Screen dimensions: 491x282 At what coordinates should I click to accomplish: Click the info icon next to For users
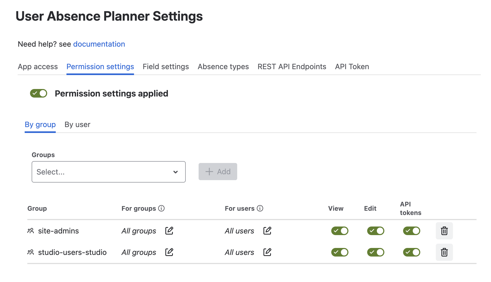260,208
